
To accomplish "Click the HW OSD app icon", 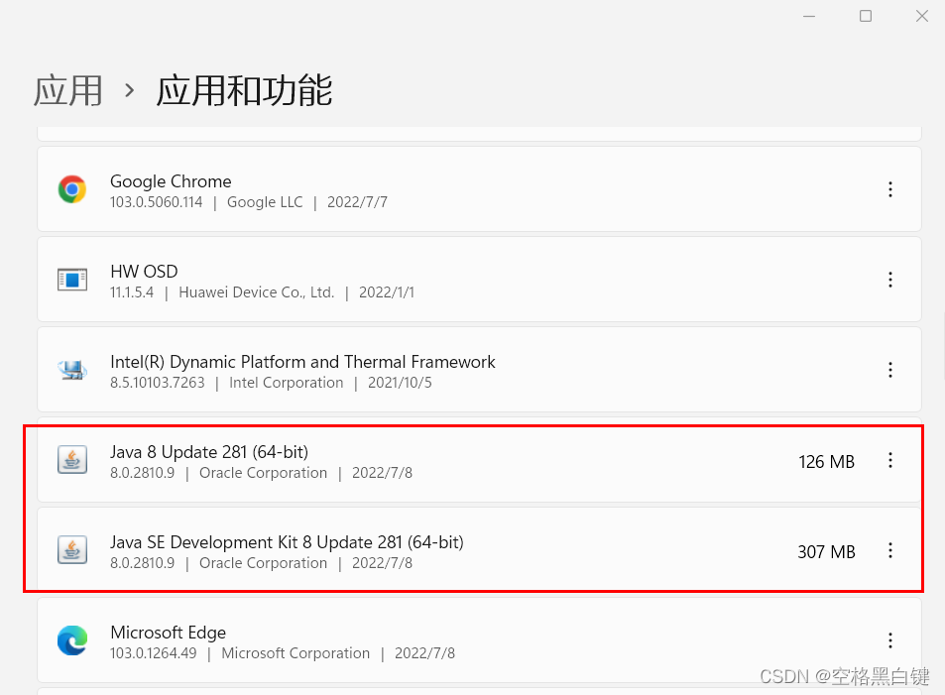I will pyautogui.click(x=72, y=280).
